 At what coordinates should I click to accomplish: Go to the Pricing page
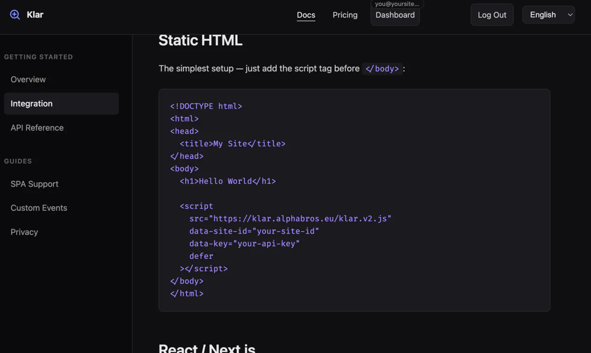click(x=345, y=15)
